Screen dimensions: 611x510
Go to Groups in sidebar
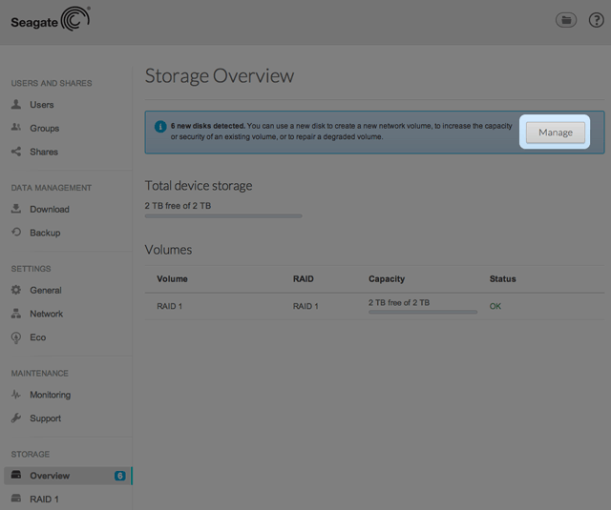(x=45, y=129)
